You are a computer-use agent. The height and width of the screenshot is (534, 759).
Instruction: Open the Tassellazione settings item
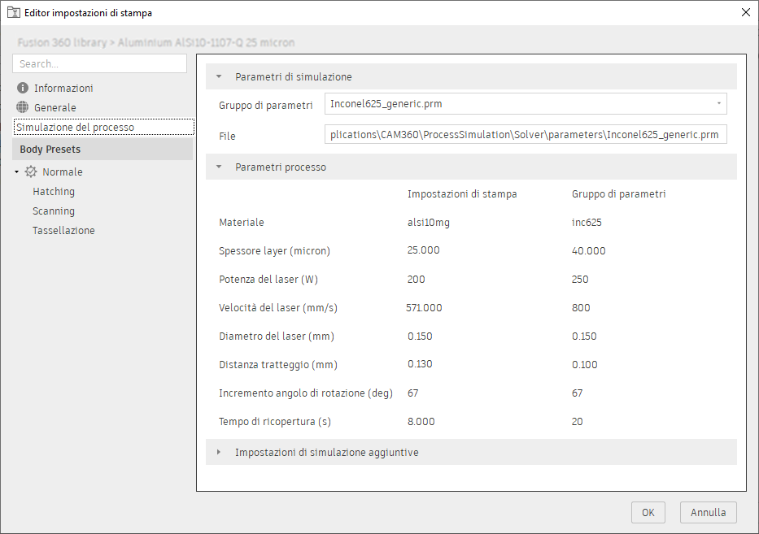coord(63,231)
